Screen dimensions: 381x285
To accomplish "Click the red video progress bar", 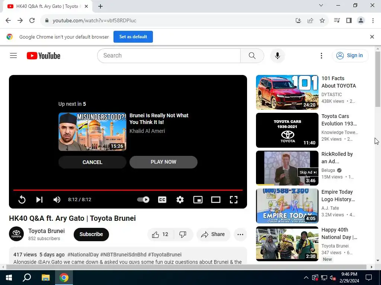I will pos(128,190).
